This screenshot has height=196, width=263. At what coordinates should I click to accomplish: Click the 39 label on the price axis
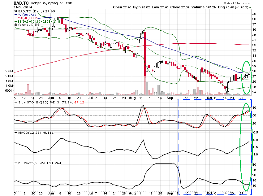(254, 14)
